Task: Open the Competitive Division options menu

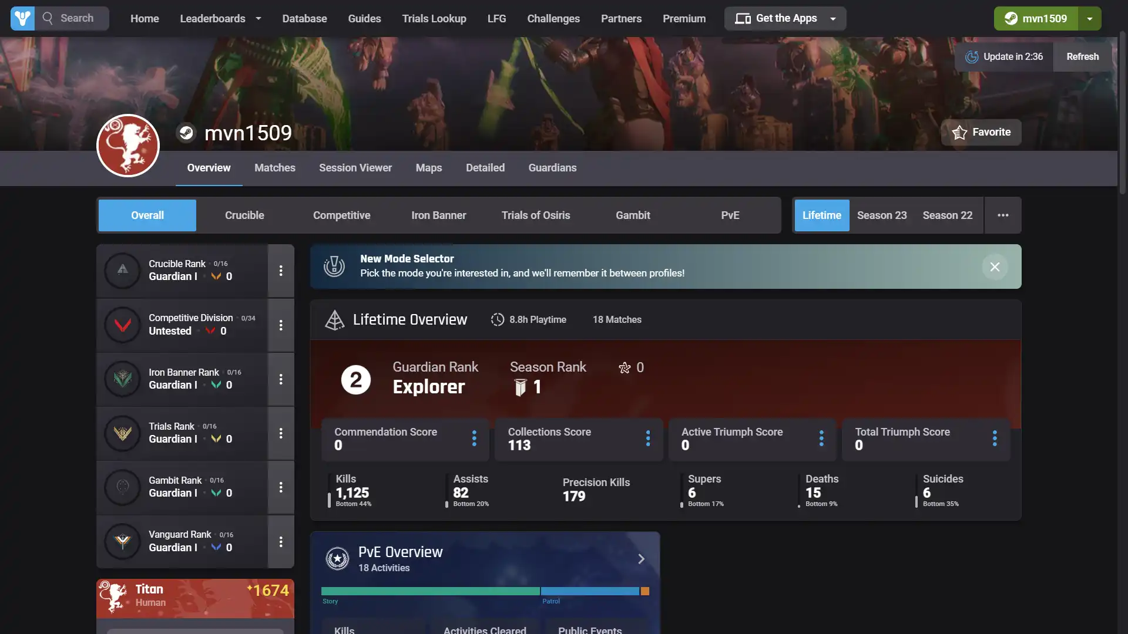Action: (281, 325)
